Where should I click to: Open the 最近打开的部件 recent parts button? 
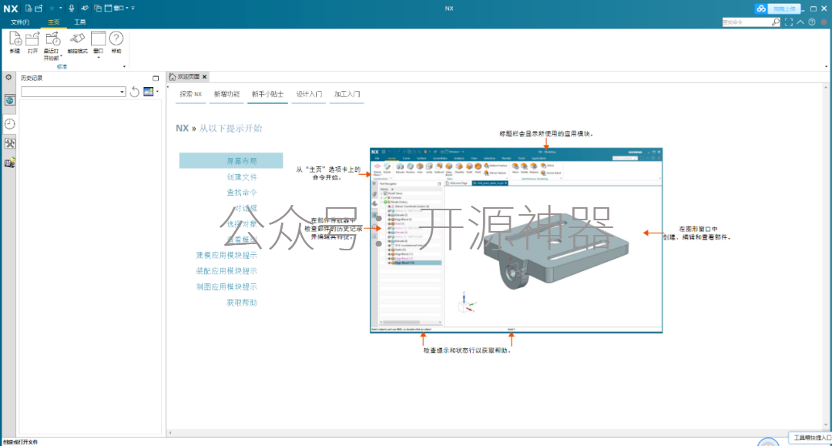[x=52, y=45]
